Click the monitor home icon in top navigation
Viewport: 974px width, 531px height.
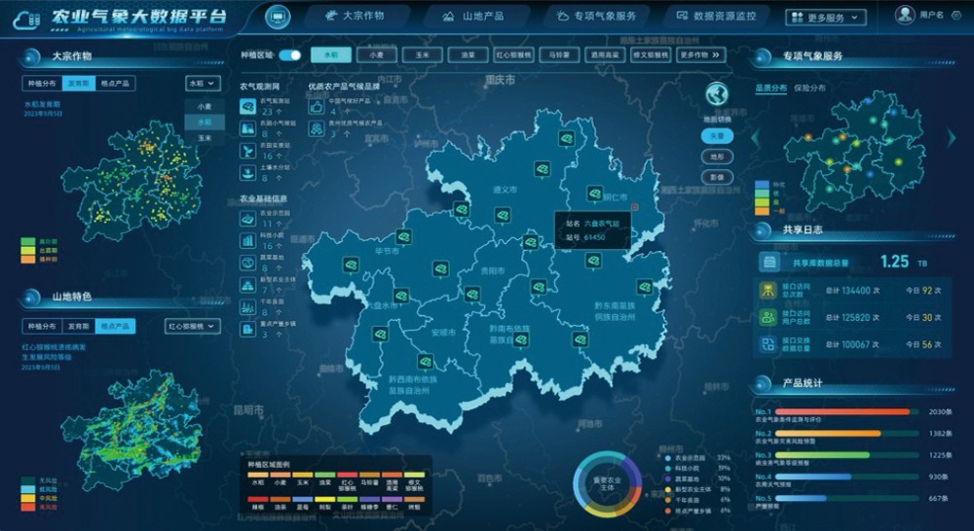click(x=278, y=17)
